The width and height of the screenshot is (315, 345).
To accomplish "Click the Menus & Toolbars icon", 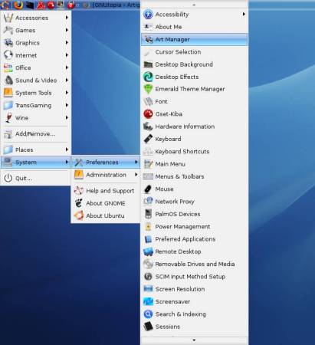I will tap(148, 176).
